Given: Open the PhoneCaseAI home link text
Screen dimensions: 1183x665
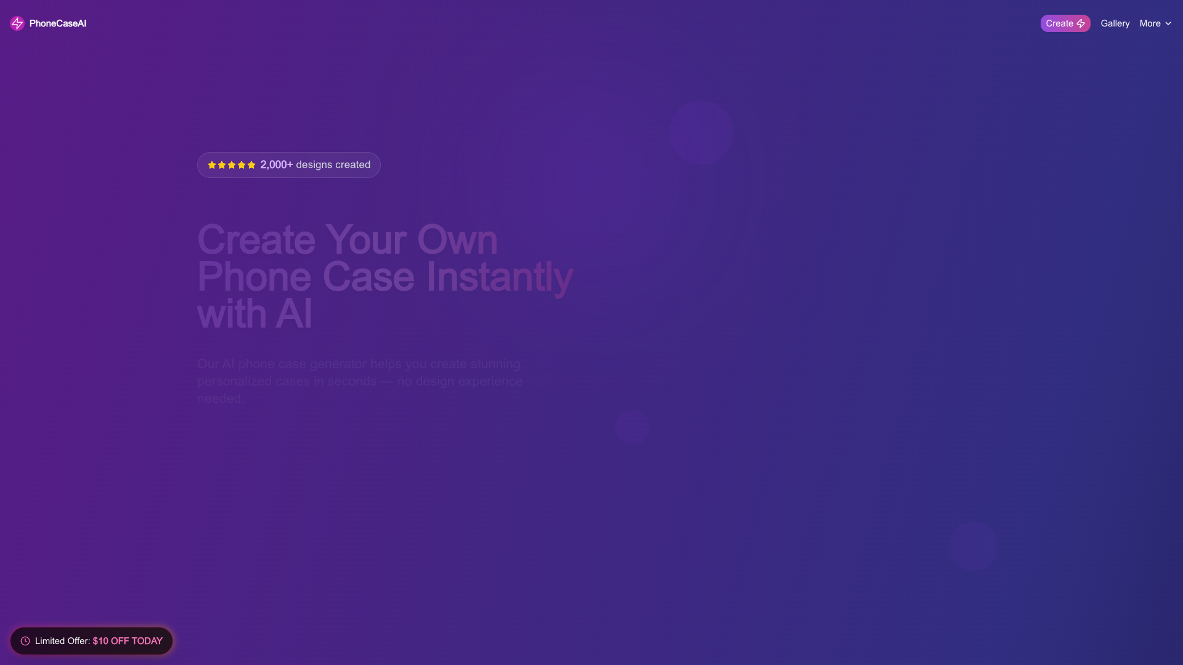Looking at the screenshot, I should (x=58, y=23).
